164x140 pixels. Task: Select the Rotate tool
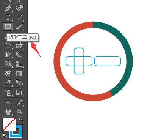[x=8, y=46]
